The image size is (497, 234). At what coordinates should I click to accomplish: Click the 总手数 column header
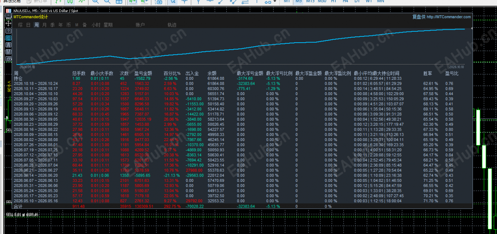[x=79, y=73]
